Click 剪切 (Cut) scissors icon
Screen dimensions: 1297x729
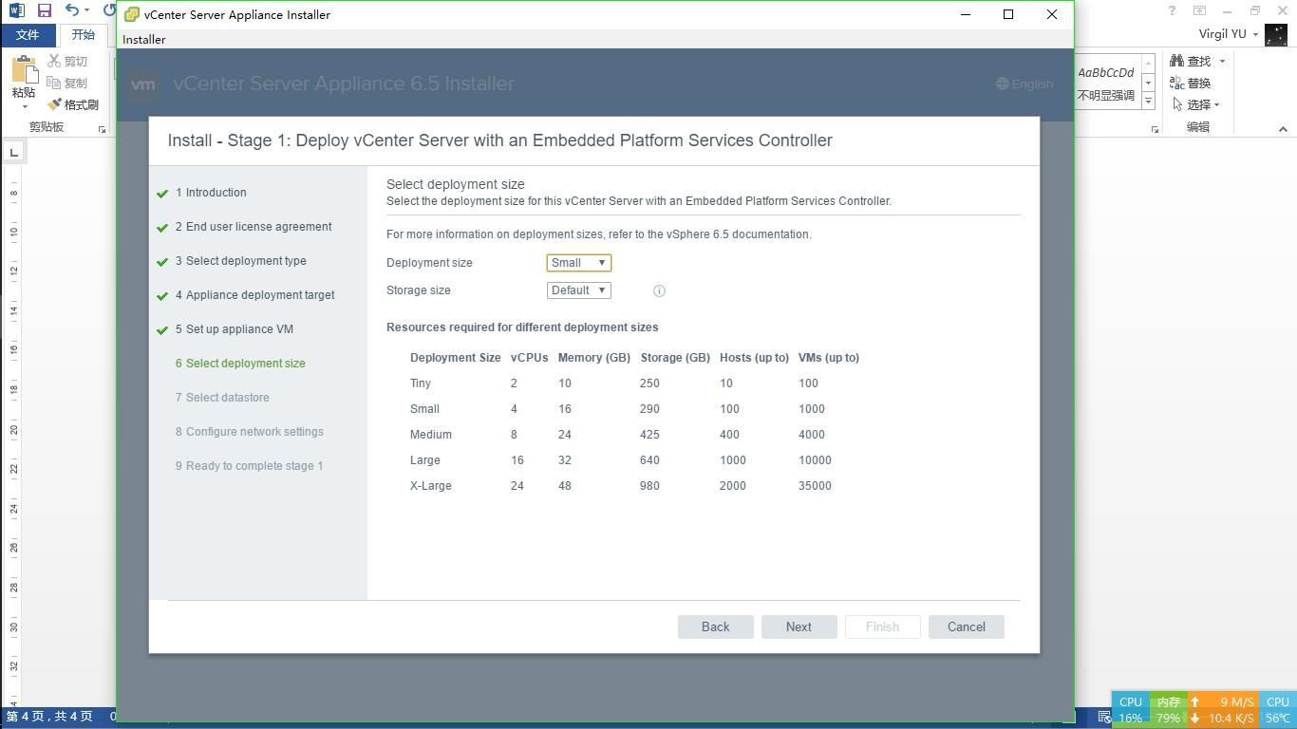68,61
